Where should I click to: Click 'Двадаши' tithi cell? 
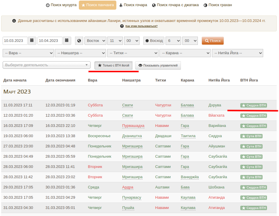coord(163,136)
